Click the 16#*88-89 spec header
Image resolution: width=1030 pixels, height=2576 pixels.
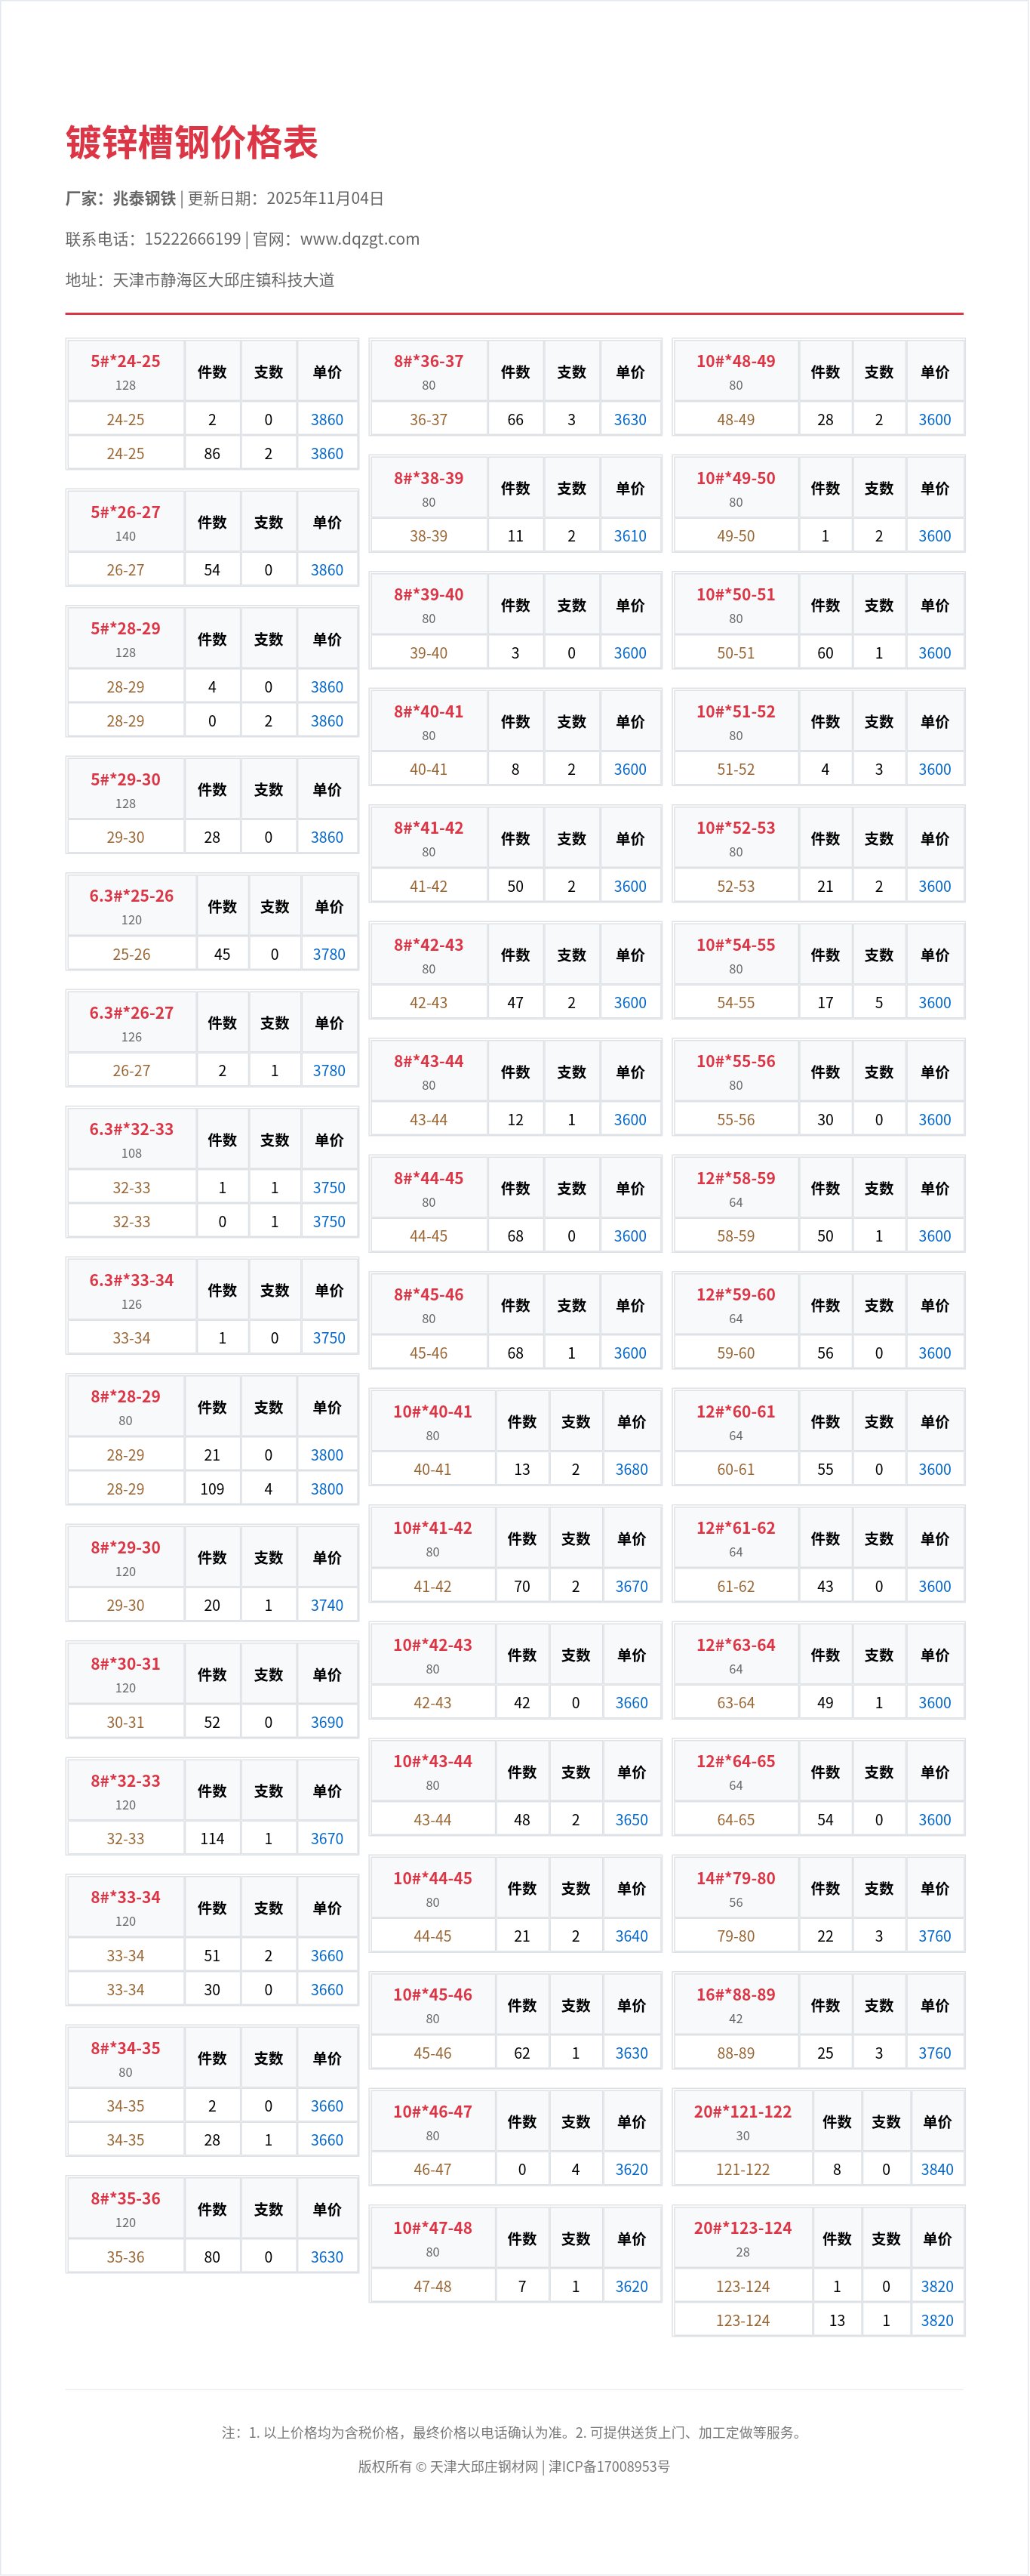735,1994
